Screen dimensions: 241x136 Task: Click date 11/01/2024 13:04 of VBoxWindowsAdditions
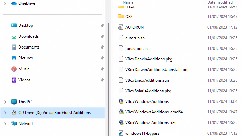222,101
